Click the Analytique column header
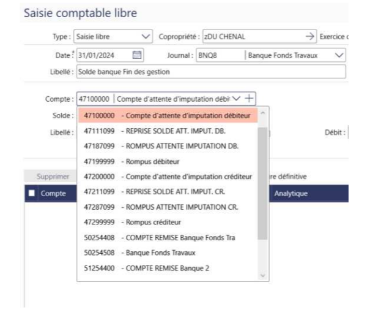The image size is (370, 309). click(291, 194)
